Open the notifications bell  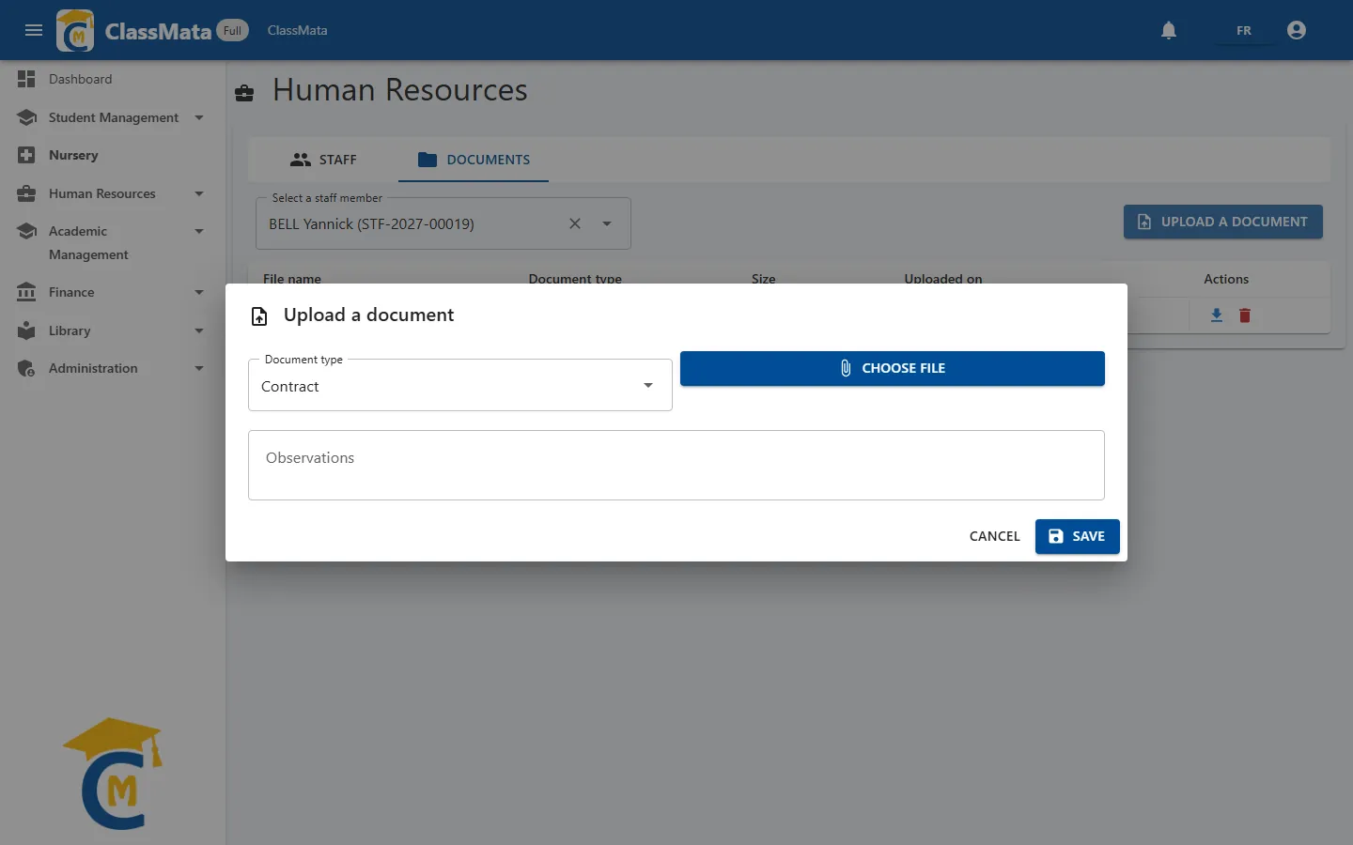click(1169, 30)
